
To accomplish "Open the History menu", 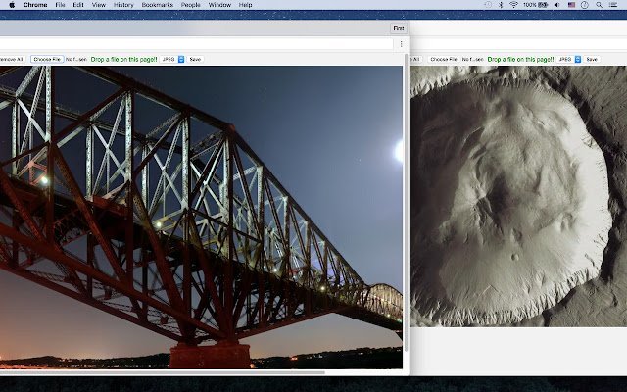I will [123, 5].
